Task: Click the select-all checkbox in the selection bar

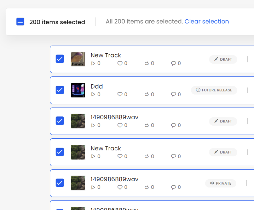Action: tap(20, 22)
